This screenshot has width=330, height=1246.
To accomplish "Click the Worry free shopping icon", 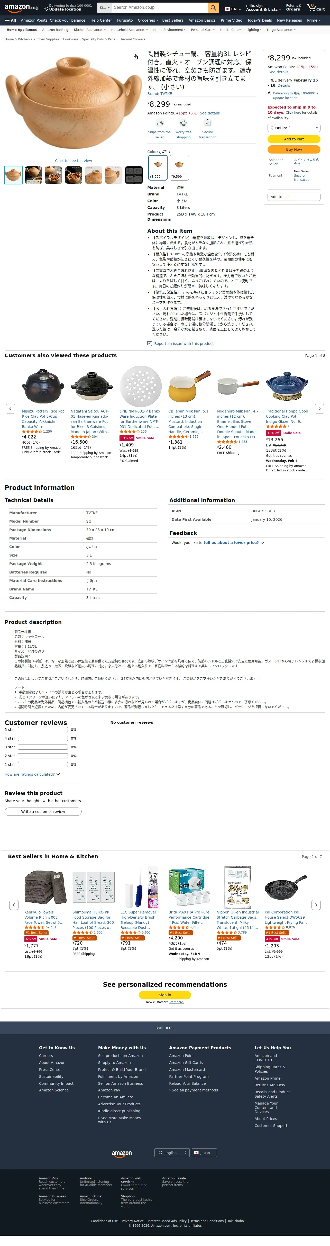I will click(x=183, y=123).
